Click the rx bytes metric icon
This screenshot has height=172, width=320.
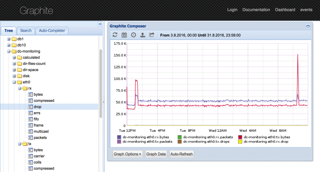(x=30, y=95)
